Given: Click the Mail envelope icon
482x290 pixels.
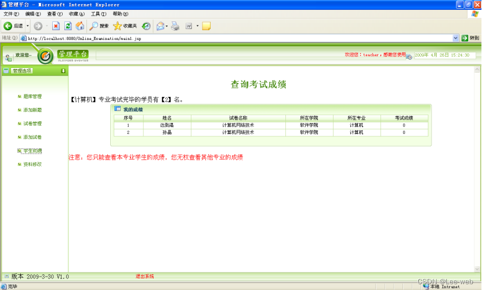Looking at the screenshot, I should tap(160, 26).
